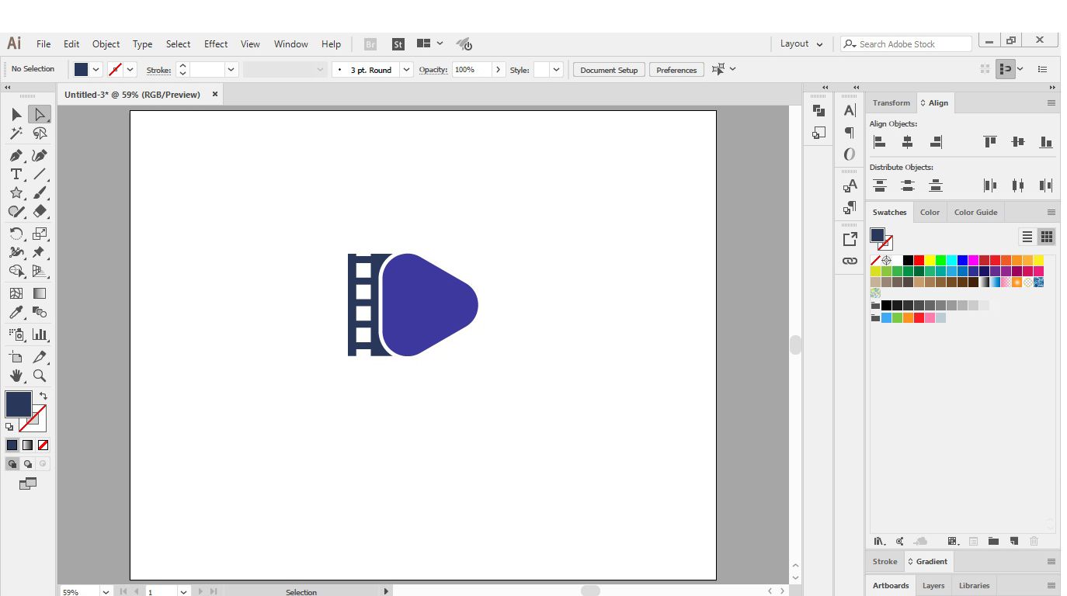This screenshot has height=596, width=1067.
Task: Select the Rotate tool
Action: tap(16, 233)
